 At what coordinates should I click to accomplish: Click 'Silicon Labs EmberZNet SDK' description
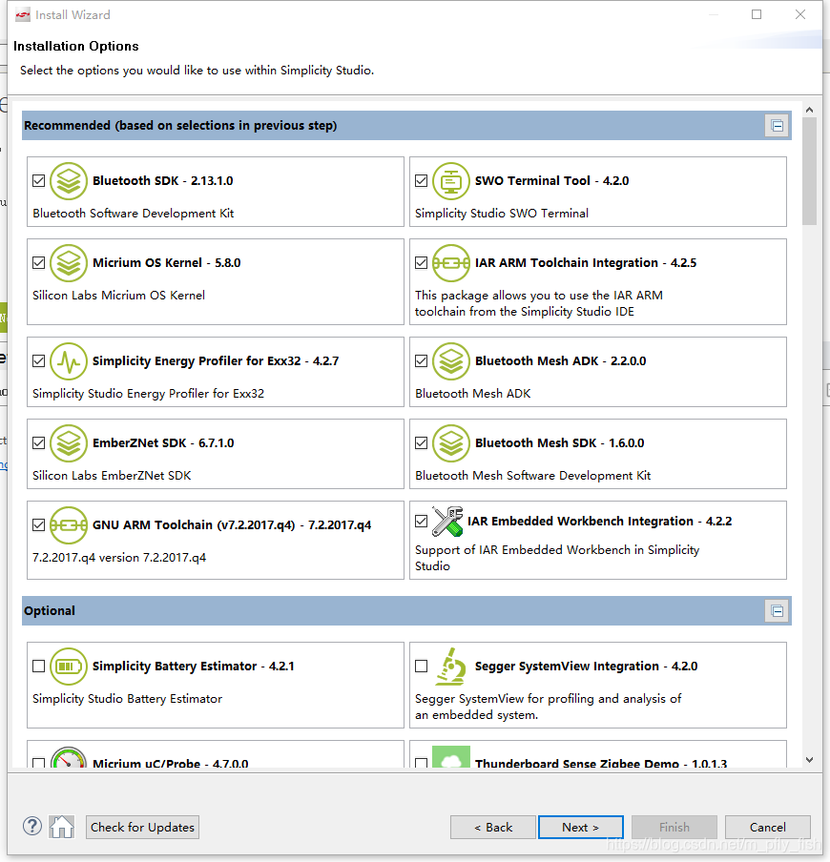pyautogui.click(x=112, y=476)
